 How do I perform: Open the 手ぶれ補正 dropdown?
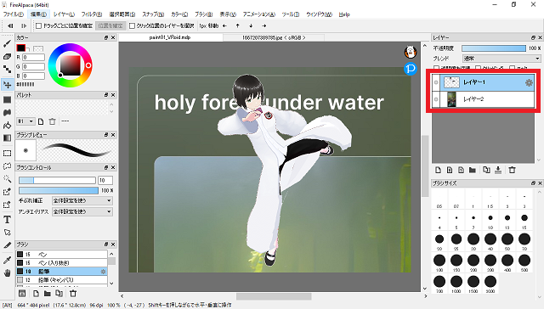pos(82,200)
